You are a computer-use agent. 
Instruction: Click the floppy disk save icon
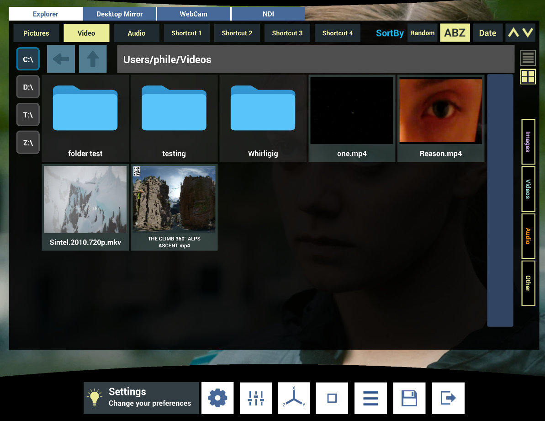click(409, 398)
